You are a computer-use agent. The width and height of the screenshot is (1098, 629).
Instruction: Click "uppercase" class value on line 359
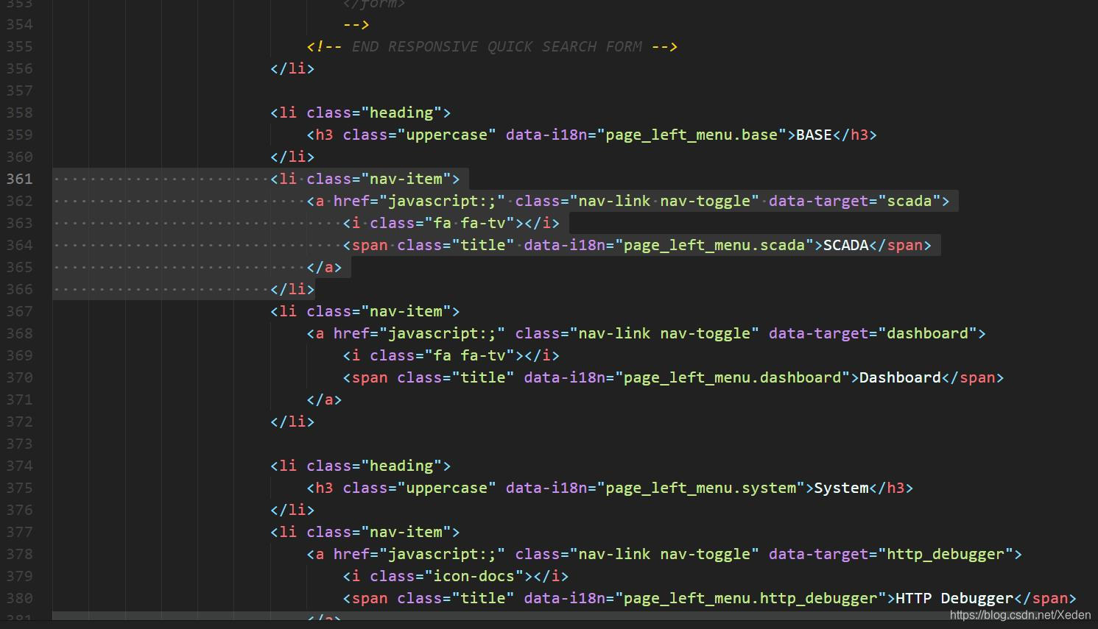click(x=447, y=135)
